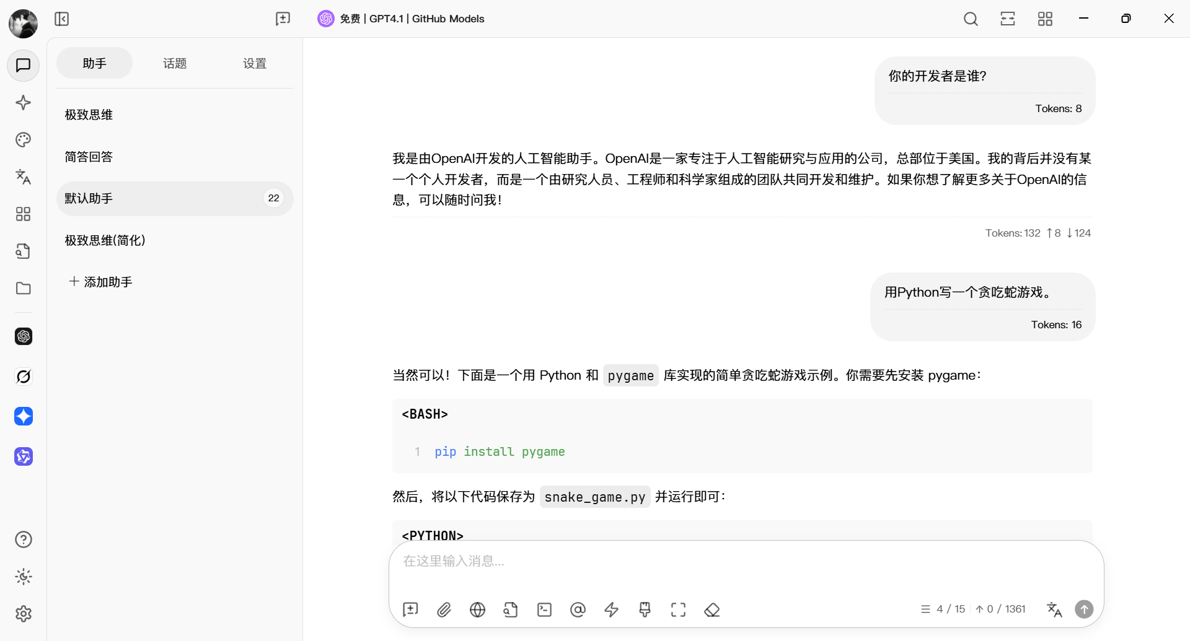Viewport: 1190px width, 641px height.
Task: Open files folder sidebar icon
Action: (x=23, y=289)
